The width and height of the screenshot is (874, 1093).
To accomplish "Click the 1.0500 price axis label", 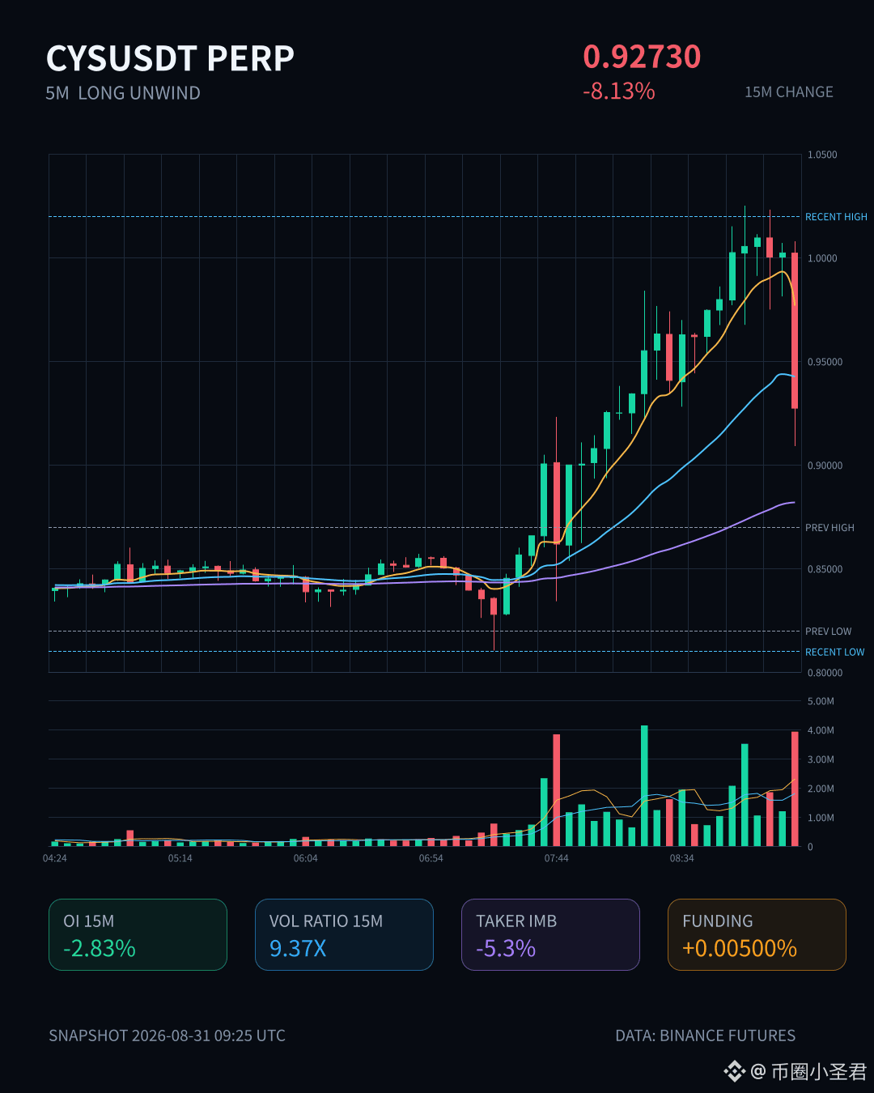I will point(822,155).
